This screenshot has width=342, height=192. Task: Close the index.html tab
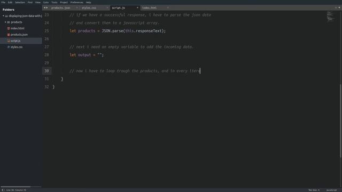[x=168, y=7]
